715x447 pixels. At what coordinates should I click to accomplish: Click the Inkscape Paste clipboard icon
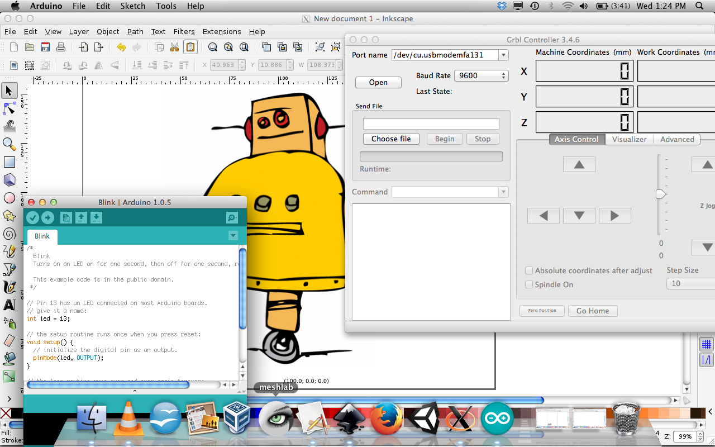[x=190, y=47]
